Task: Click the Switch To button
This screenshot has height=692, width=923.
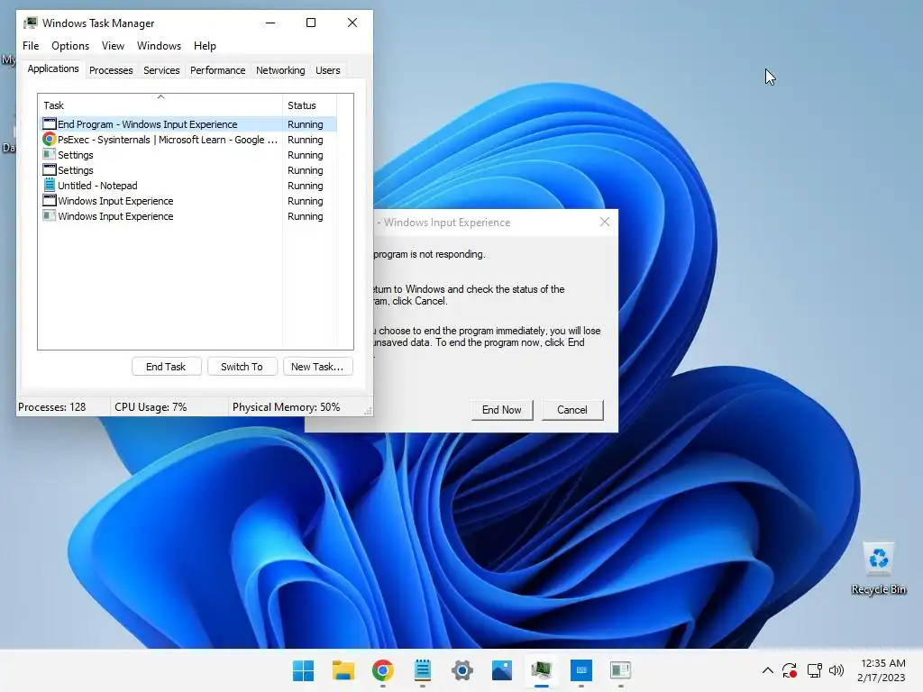Action: (x=242, y=367)
